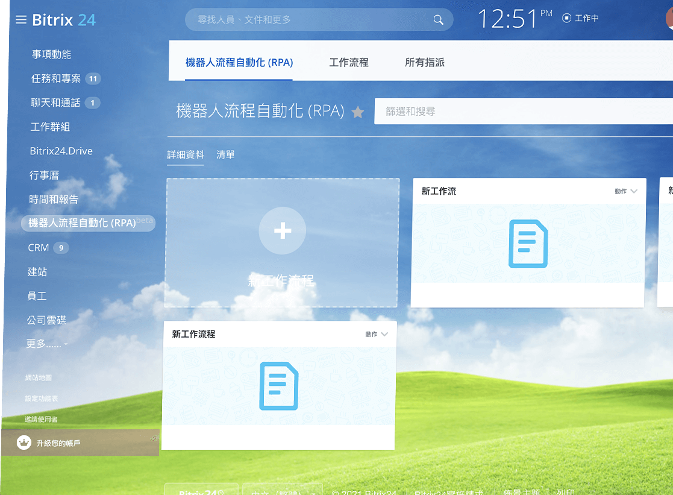Image resolution: width=673 pixels, height=495 pixels.
Task: Open the 9 counter badge on CRM
Action: [x=61, y=248]
